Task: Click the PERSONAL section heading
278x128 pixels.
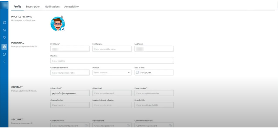Action: click(18, 43)
